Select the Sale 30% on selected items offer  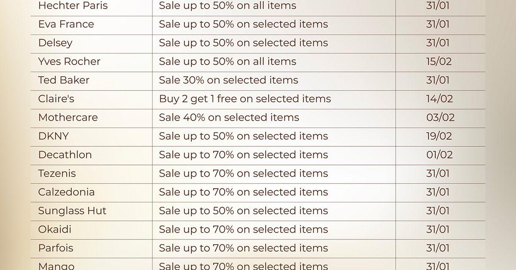click(228, 80)
